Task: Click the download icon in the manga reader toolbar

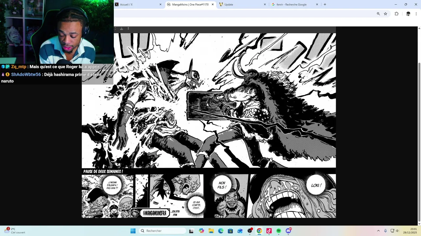Action: coord(121,29)
